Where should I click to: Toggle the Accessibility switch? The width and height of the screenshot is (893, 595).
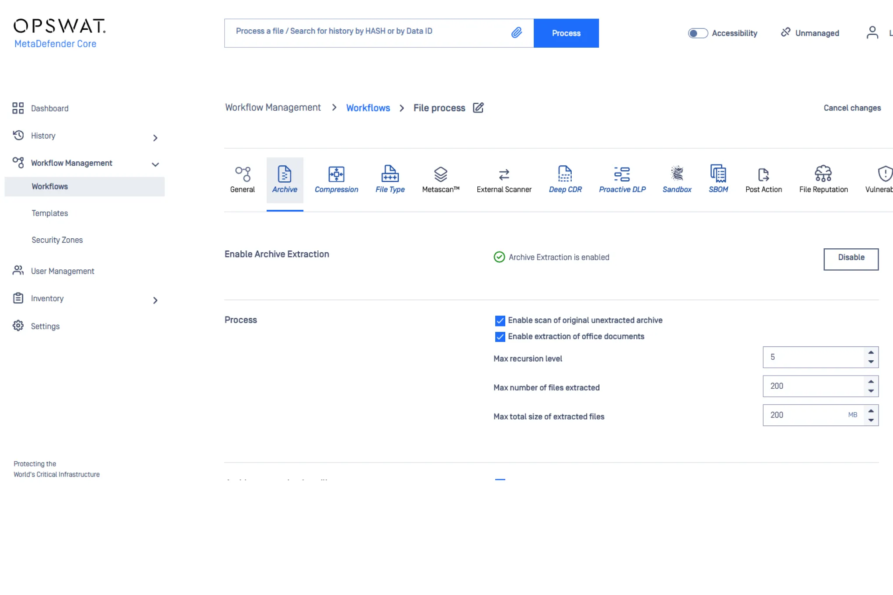tap(698, 33)
